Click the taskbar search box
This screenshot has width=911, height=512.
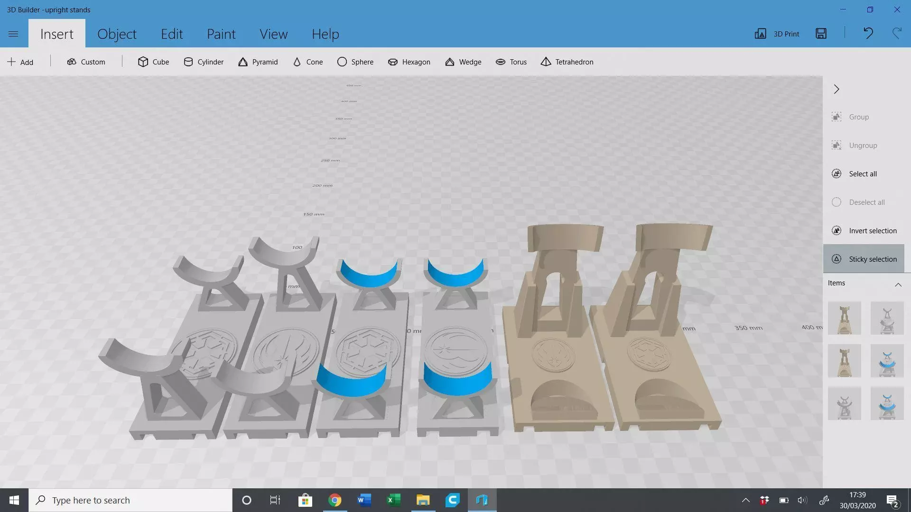tap(130, 500)
